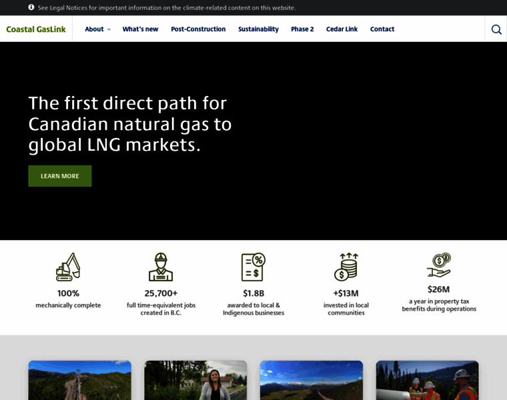Open the pipeline right-of-way aerial thumbnail
507x400 pixels.
[x=80, y=380]
